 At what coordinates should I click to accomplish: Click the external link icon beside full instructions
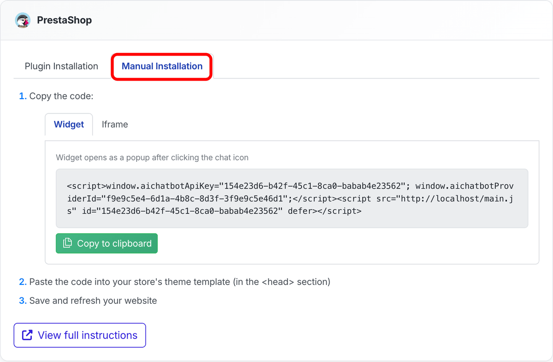pyautogui.click(x=26, y=335)
